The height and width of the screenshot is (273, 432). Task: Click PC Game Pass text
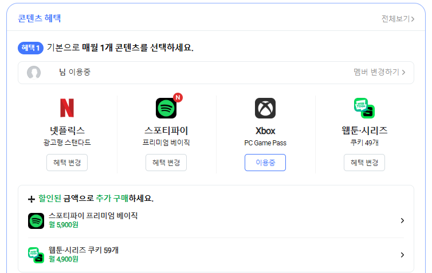[x=265, y=143]
